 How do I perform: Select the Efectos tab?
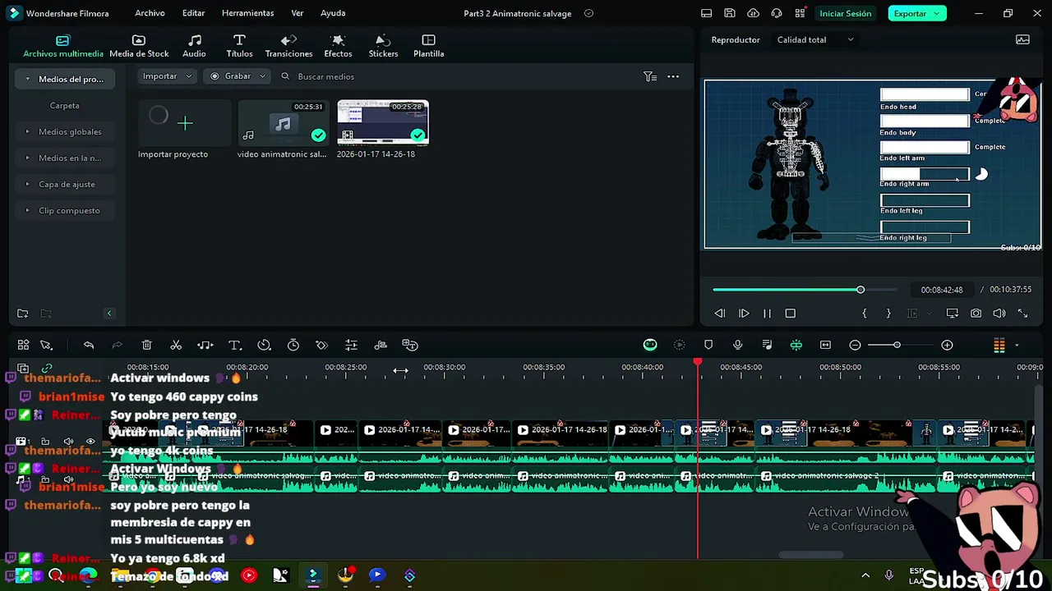[x=338, y=46]
